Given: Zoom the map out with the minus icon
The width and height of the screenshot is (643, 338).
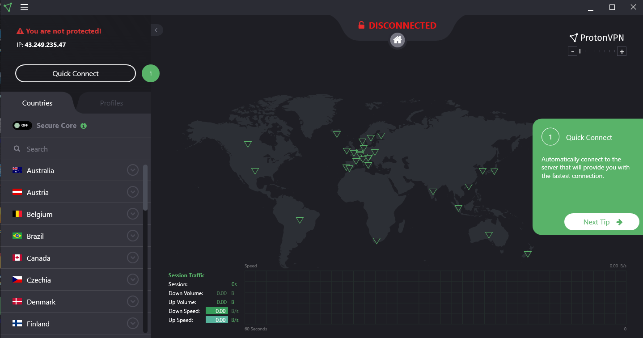Looking at the screenshot, I should pos(572,51).
